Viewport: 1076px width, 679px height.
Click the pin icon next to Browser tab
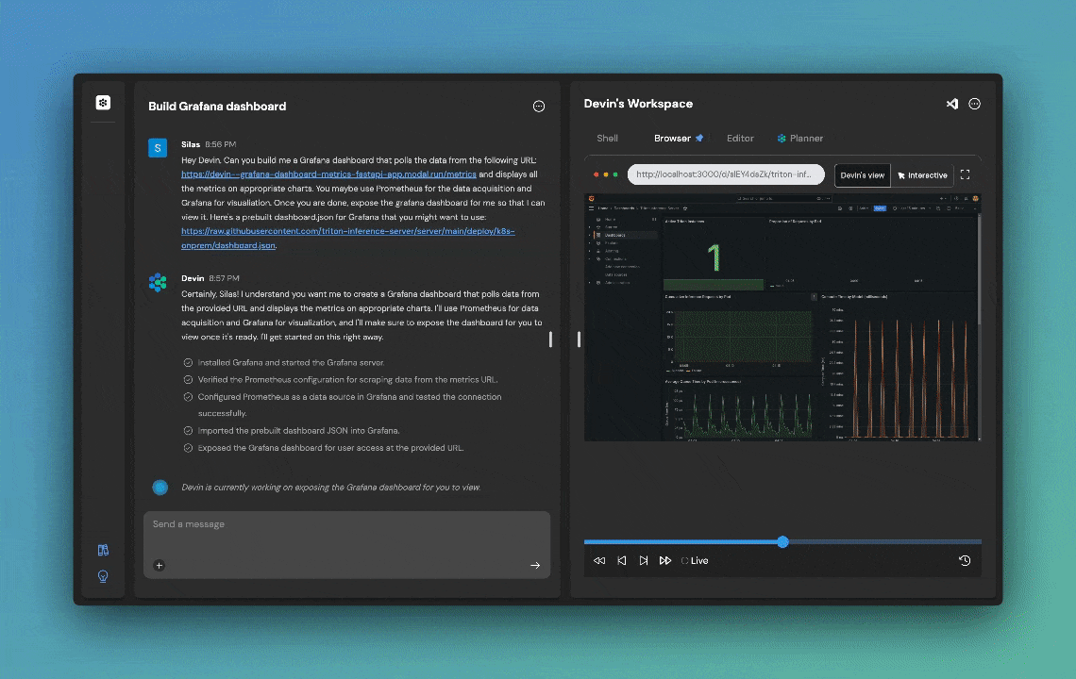point(699,138)
